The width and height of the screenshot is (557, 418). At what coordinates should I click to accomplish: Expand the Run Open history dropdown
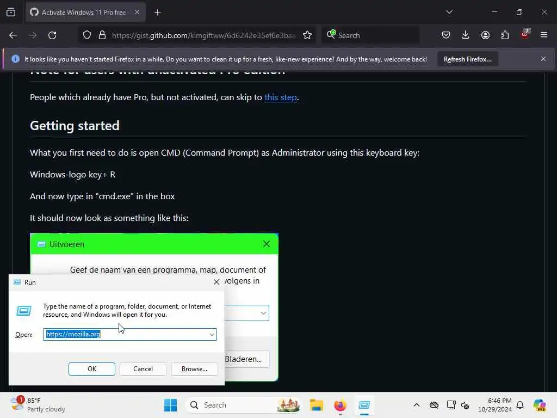click(x=212, y=335)
